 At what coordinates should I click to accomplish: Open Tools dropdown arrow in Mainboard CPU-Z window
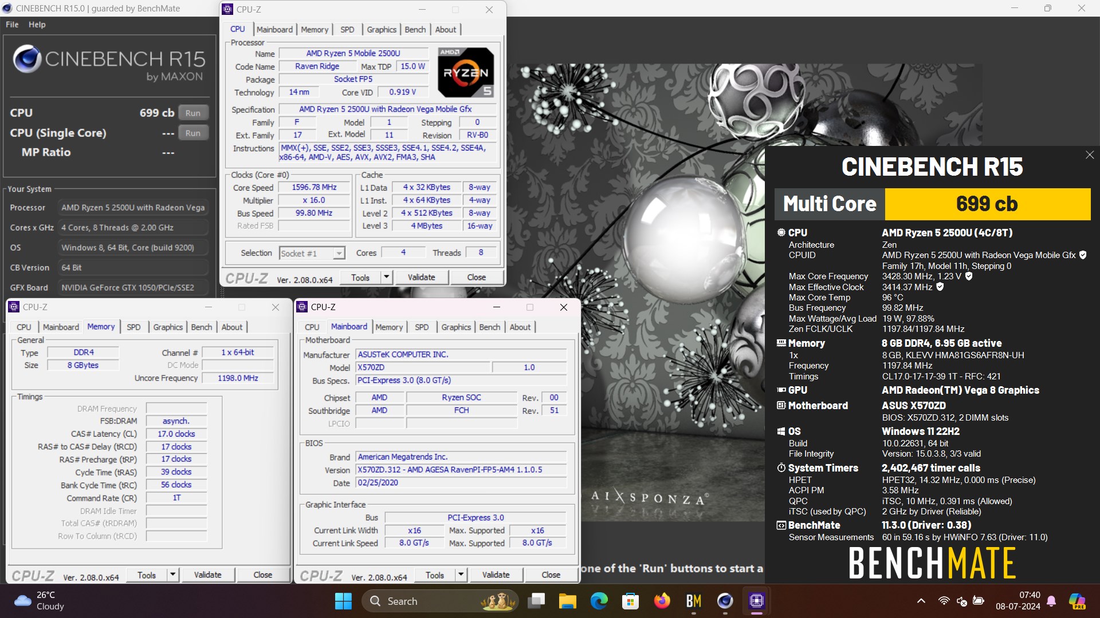(461, 575)
